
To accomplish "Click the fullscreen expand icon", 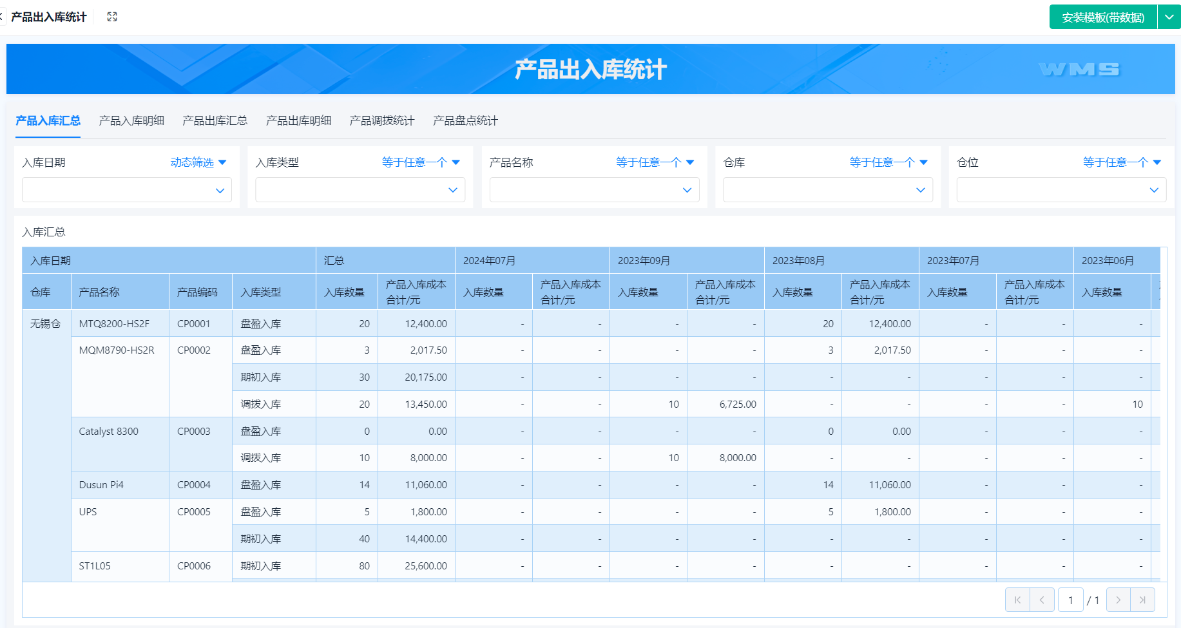I will tap(112, 17).
